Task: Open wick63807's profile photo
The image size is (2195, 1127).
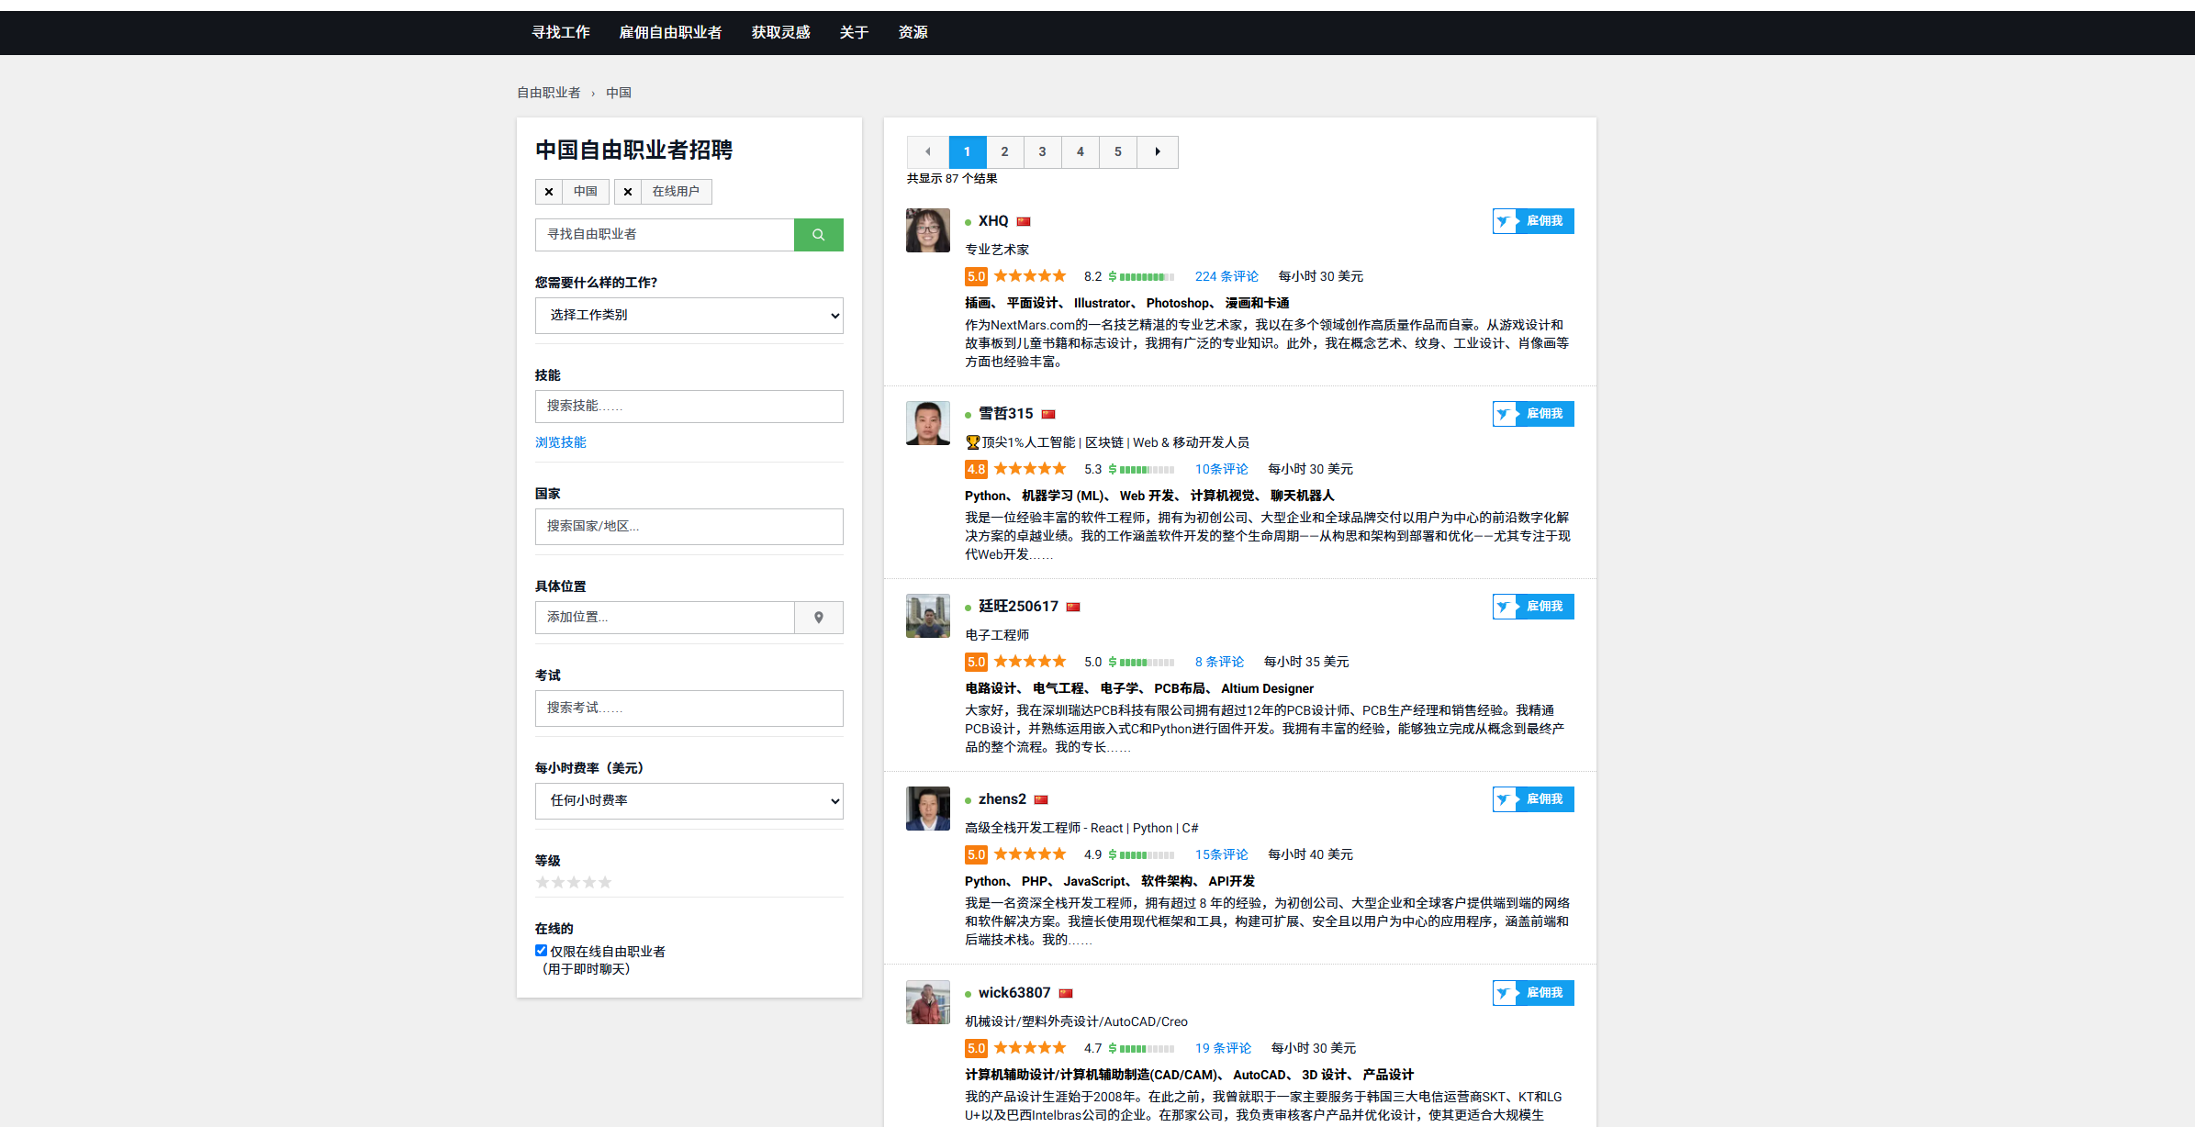Action: tap(928, 1002)
